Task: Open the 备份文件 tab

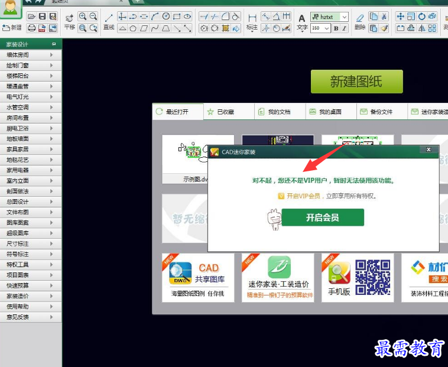Action: click(x=382, y=112)
